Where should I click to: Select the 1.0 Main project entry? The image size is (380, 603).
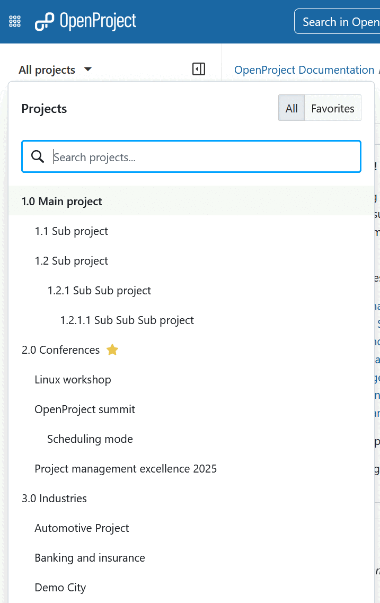61,202
